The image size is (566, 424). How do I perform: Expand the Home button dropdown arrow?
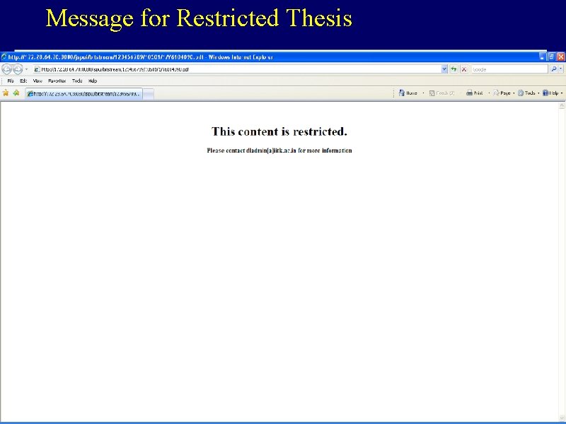tap(423, 93)
